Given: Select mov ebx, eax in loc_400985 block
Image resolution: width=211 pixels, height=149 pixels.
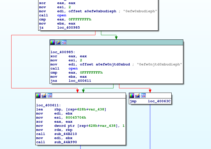Looking at the screenshot, I should pos(68,77).
